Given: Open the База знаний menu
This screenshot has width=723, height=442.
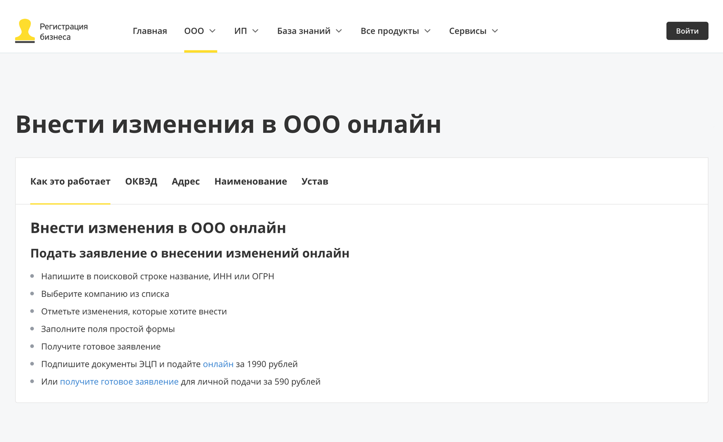Looking at the screenshot, I should point(304,31).
